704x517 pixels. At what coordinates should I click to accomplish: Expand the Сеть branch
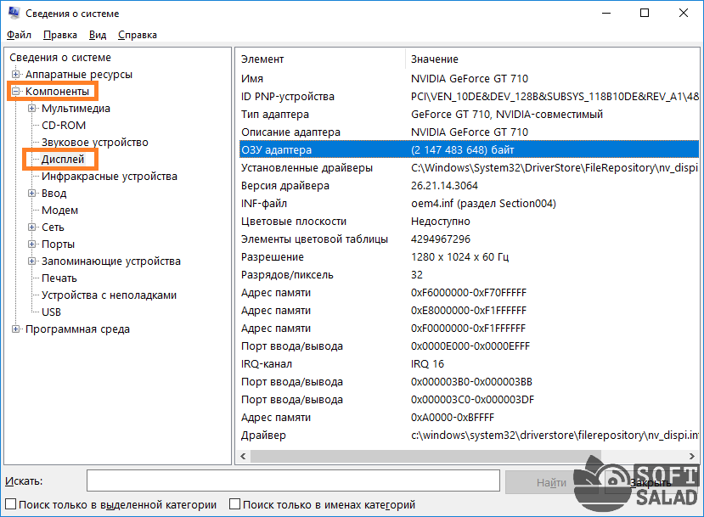pos(32,228)
